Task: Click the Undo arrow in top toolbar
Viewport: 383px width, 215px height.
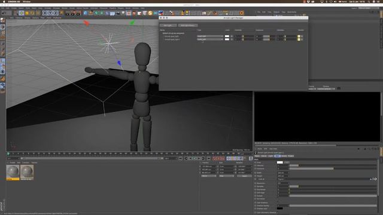Action: (4, 13)
